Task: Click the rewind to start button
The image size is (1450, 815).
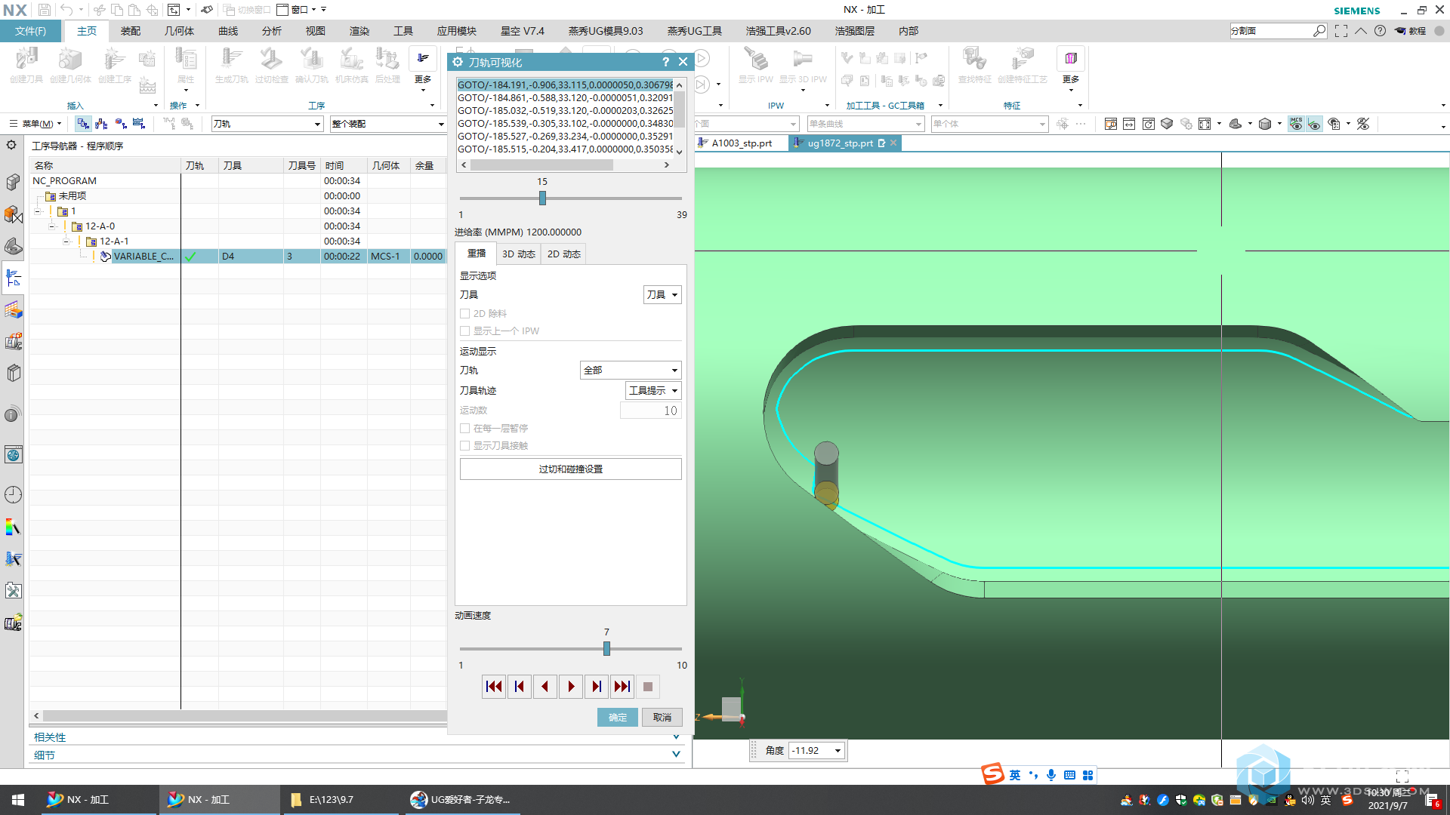Action: 494,687
